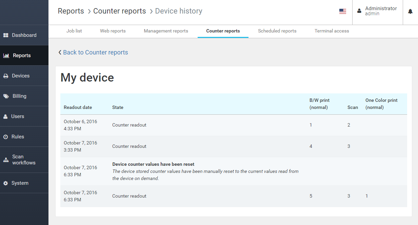Change language using the US flag
Screen dimensions: 418x225
[342, 12]
